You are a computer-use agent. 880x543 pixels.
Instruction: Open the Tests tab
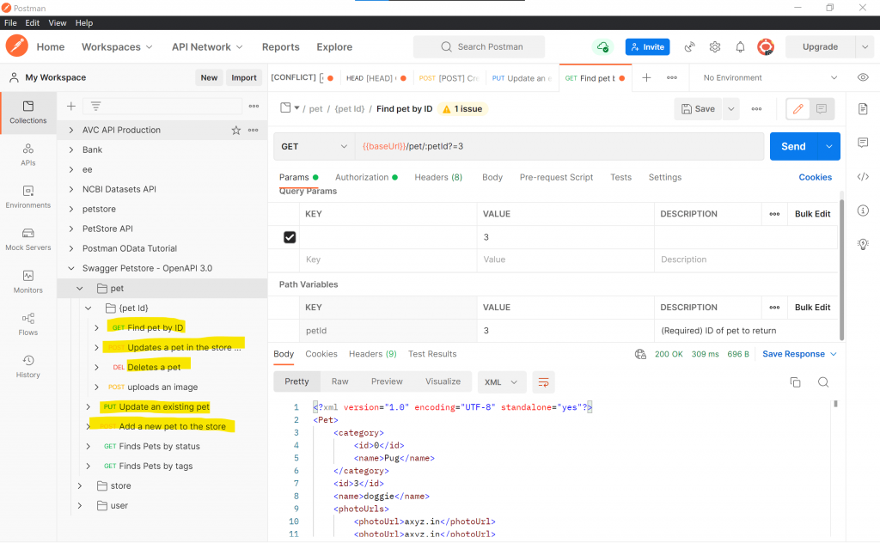coord(620,177)
